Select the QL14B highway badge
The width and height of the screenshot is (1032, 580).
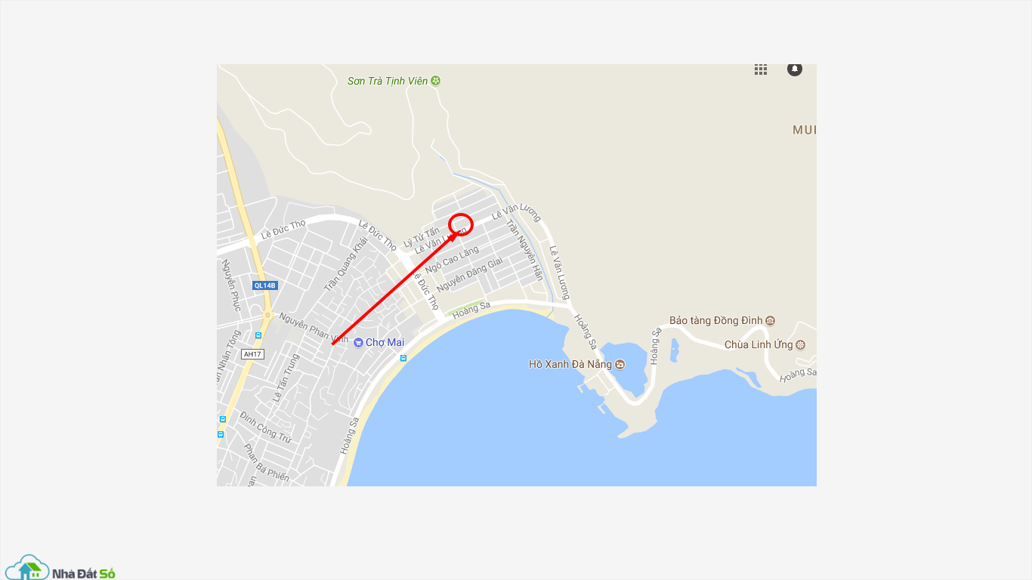coord(265,285)
